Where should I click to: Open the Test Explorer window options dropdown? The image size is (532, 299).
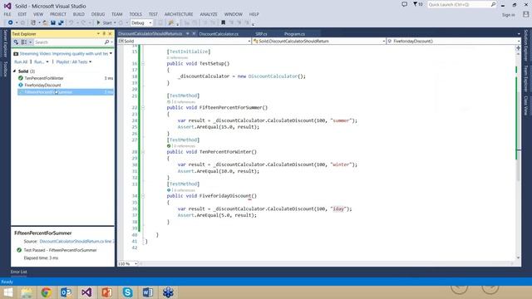(x=98, y=34)
